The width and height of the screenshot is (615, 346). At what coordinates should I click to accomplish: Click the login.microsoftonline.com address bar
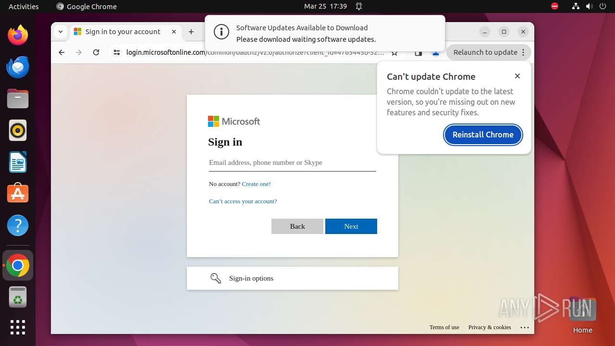click(255, 52)
